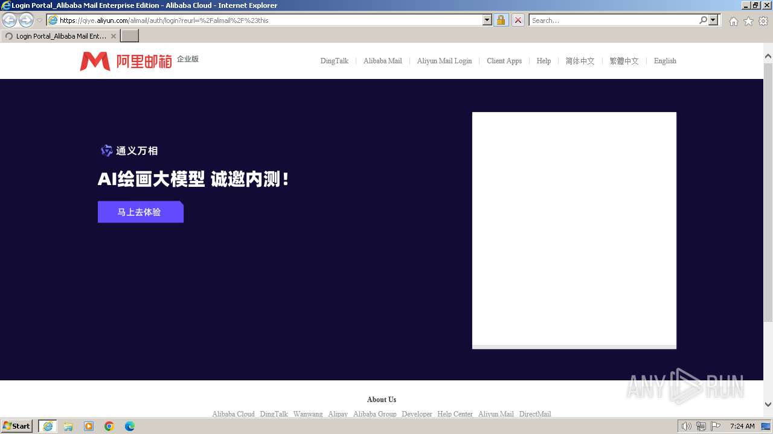Open File Explorer from taskbar
The width and height of the screenshot is (773, 434).
[68, 426]
